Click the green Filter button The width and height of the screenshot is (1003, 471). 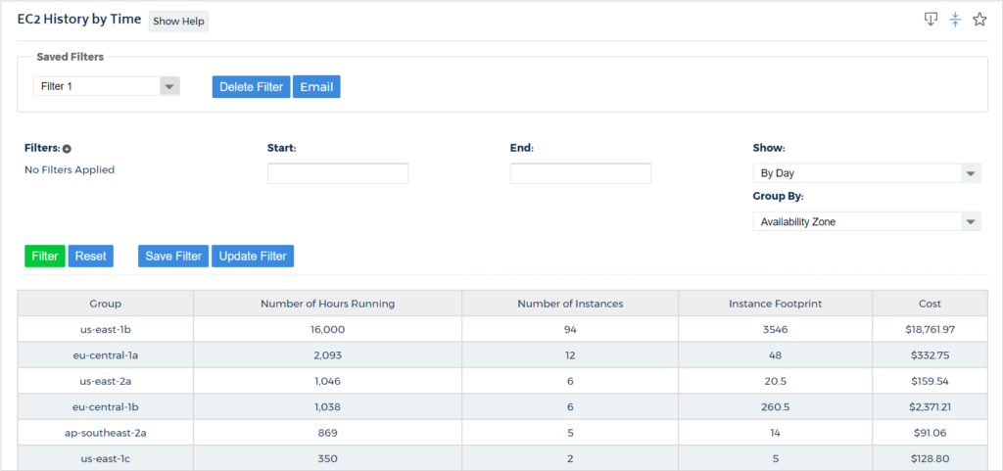pos(45,257)
